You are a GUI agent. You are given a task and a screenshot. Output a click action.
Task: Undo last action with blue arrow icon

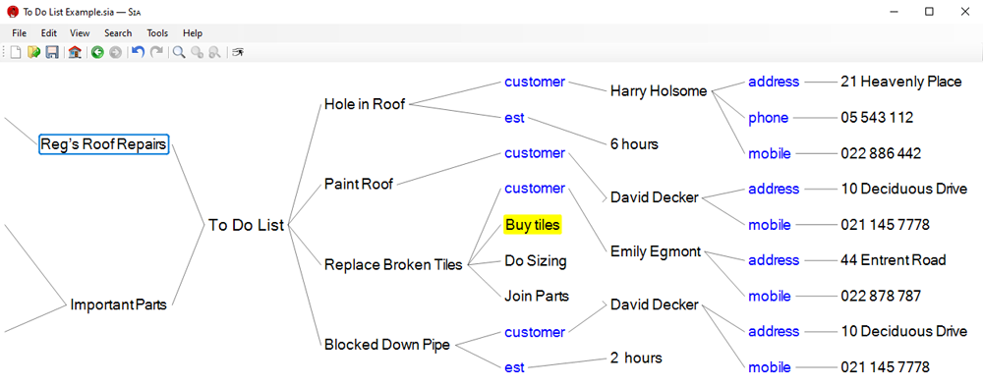click(x=138, y=53)
